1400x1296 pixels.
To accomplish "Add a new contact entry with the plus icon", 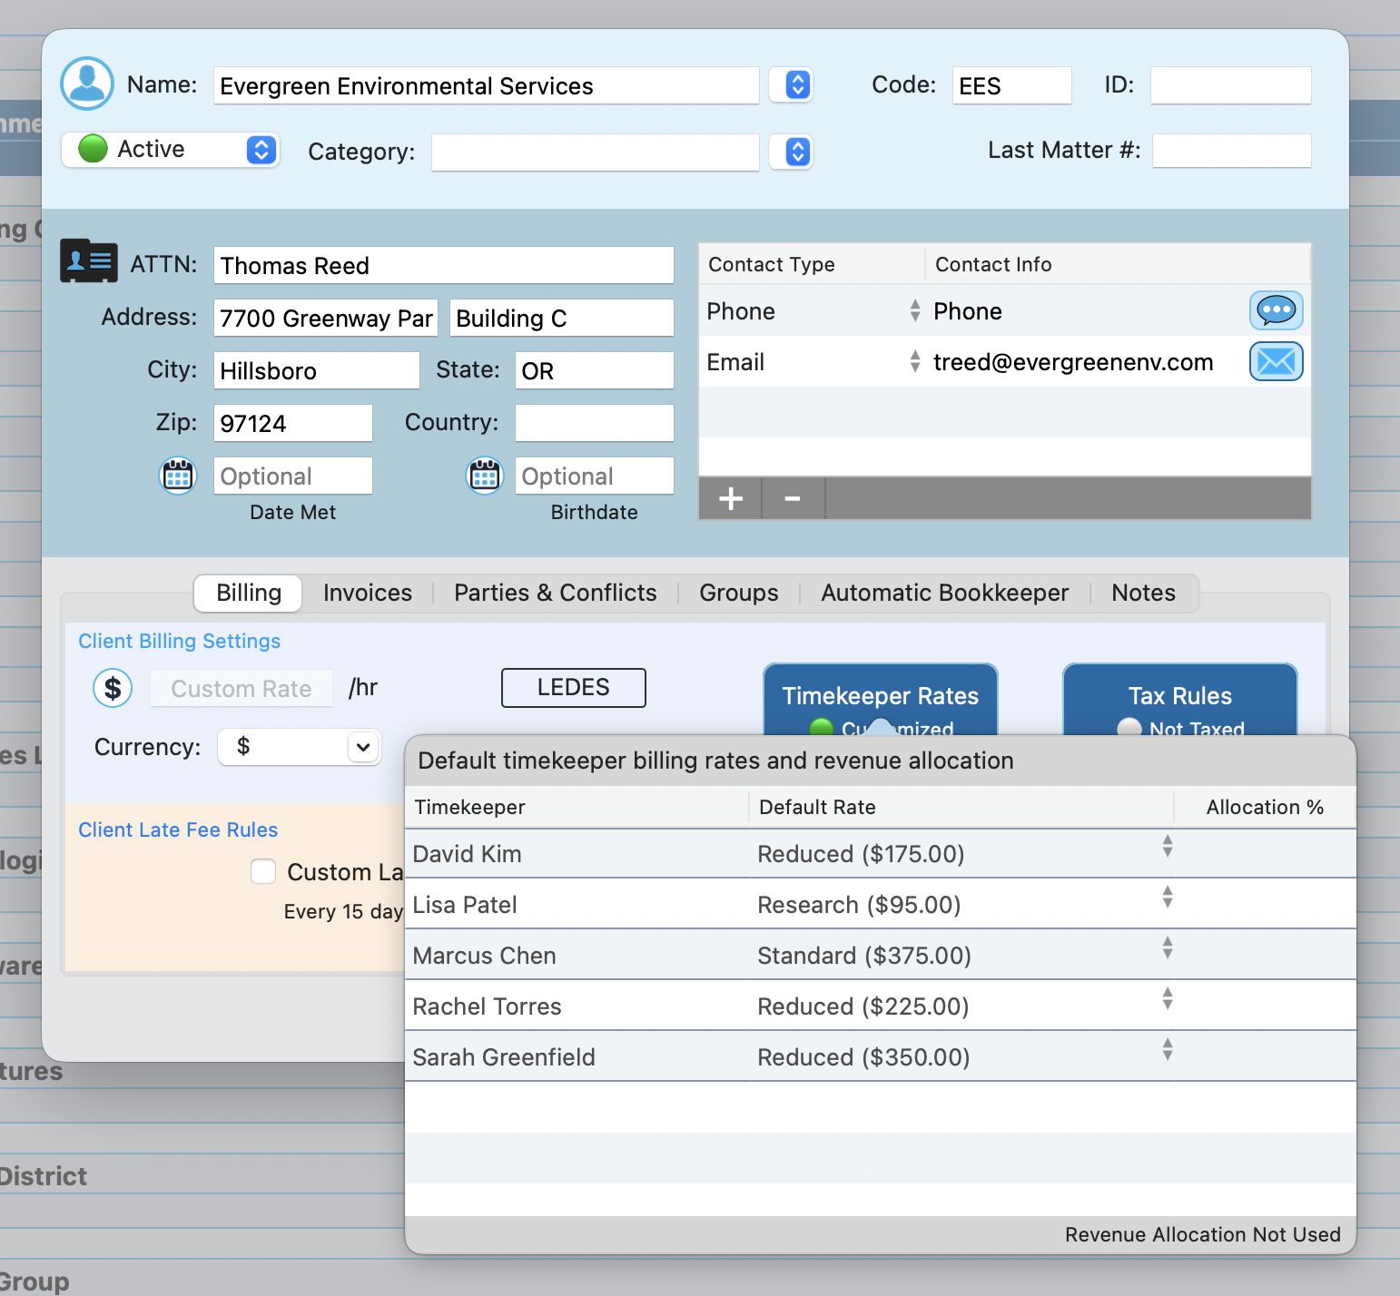I will point(729,498).
